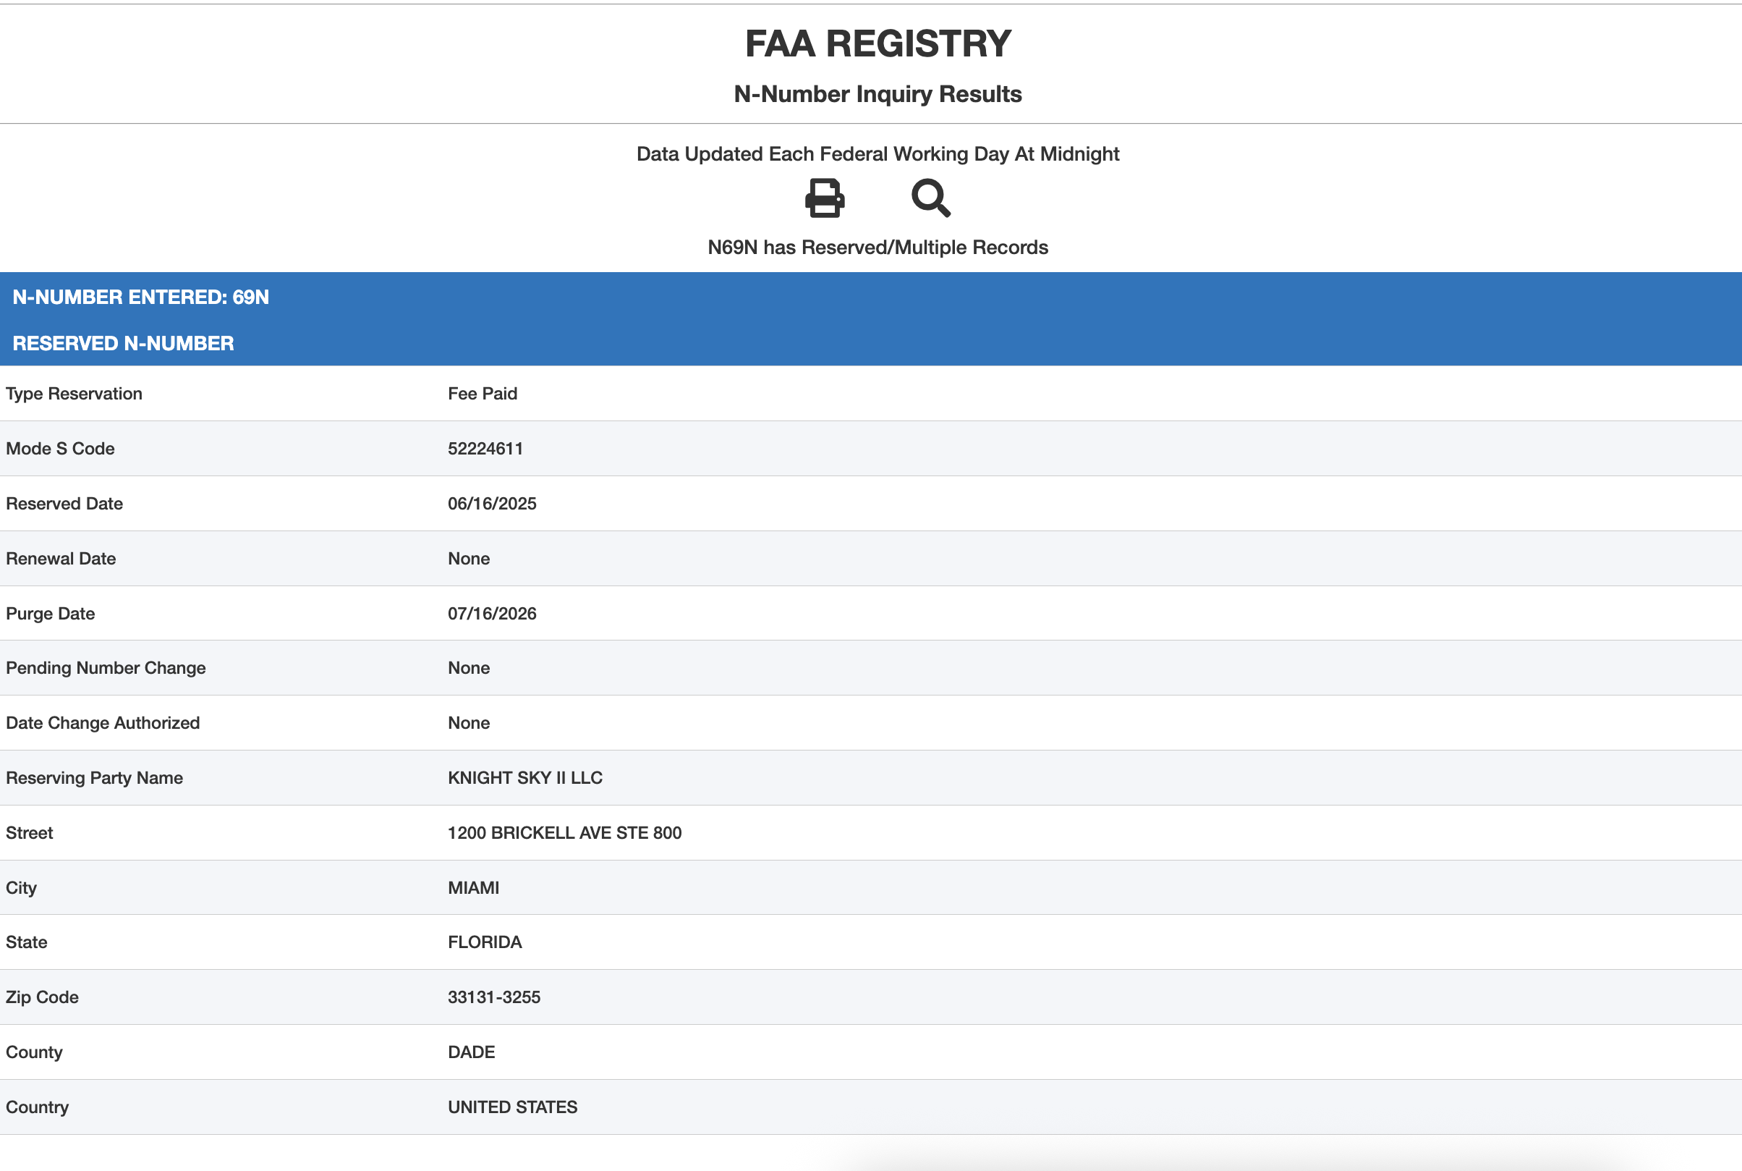Click the magnifying glass search icon
This screenshot has width=1742, height=1171.
[930, 198]
